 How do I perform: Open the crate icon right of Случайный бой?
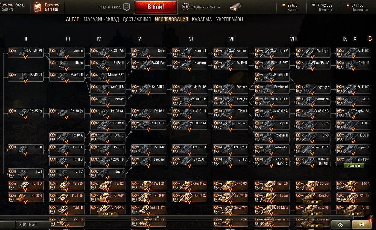pyautogui.click(x=235, y=7)
